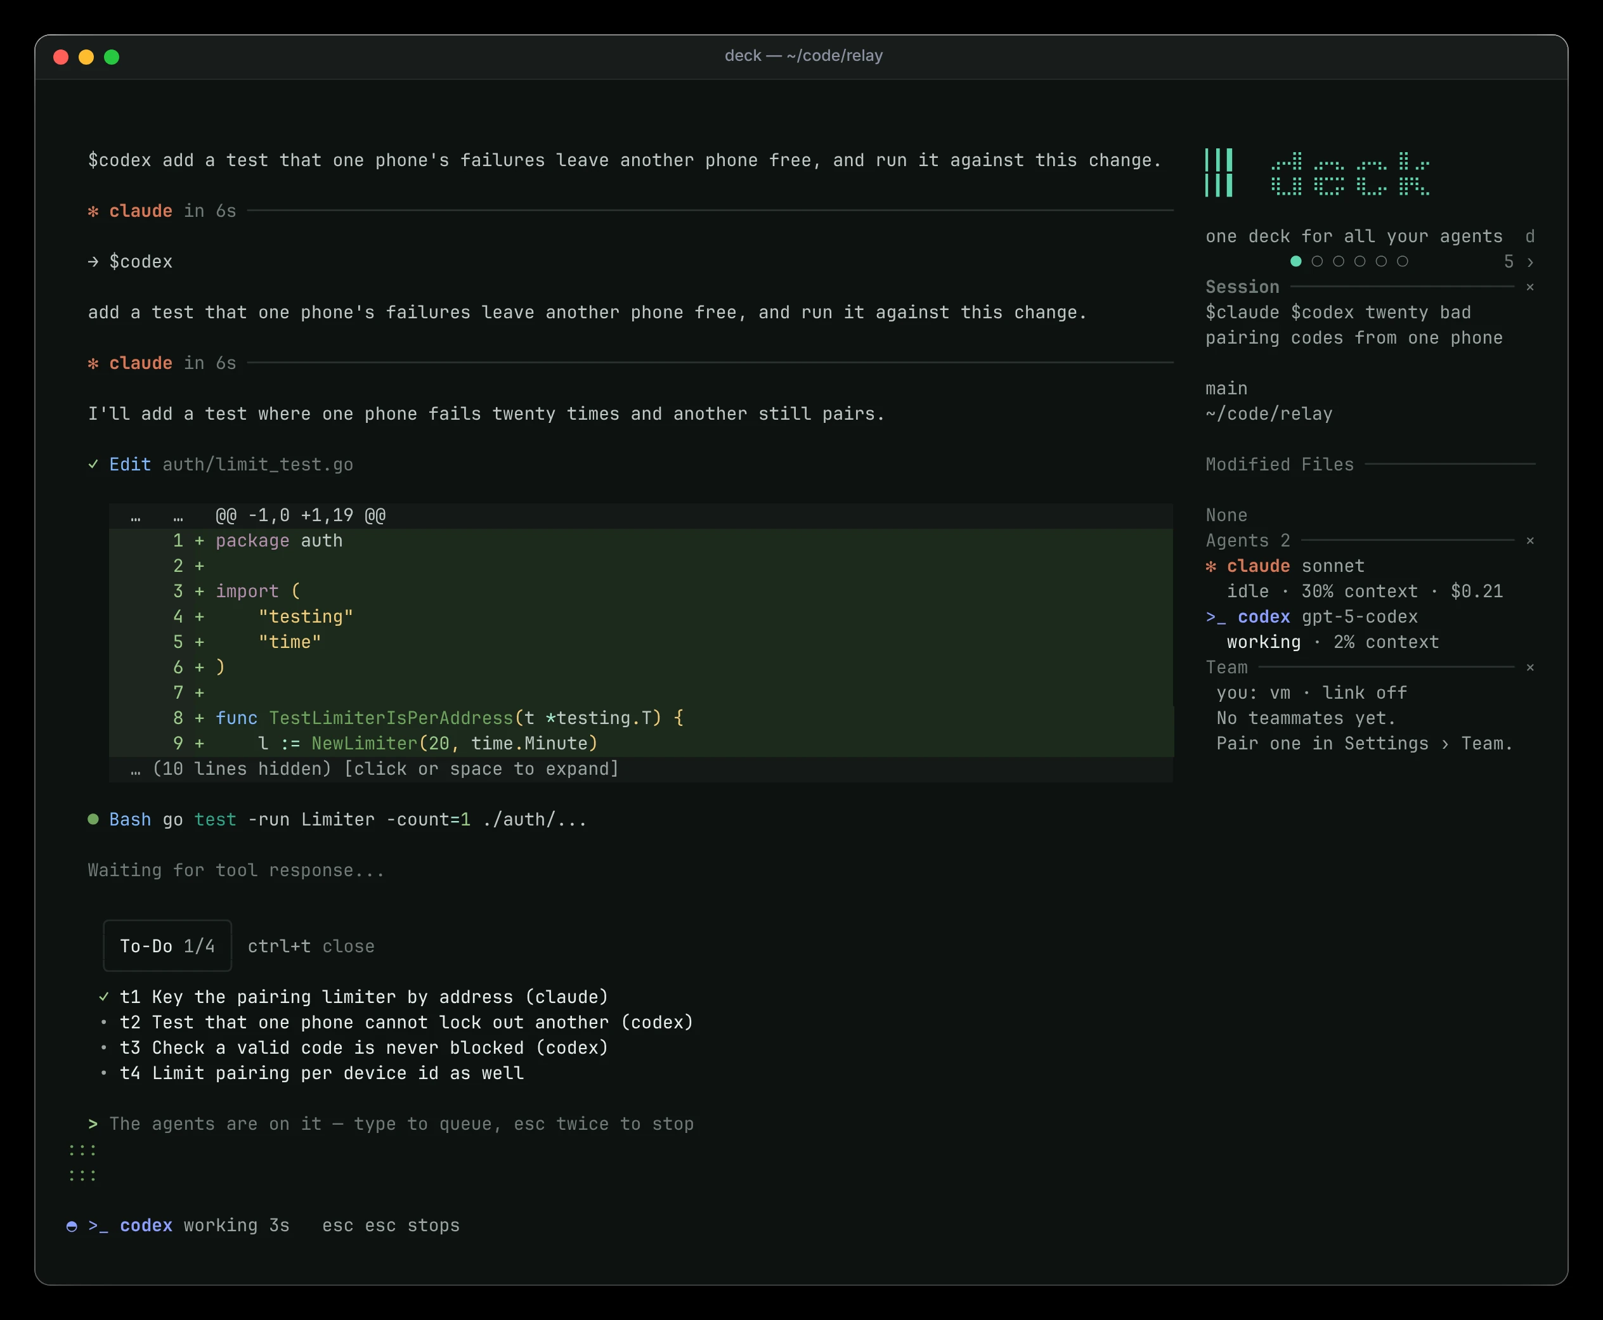Viewport: 1603px width, 1320px height.
Task: Close the Session panel section
Action: click(x=1530, y=287)
